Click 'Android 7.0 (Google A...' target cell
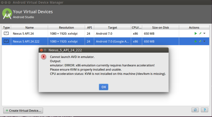Screen dimensions: 212x117 tap(112, 41)
